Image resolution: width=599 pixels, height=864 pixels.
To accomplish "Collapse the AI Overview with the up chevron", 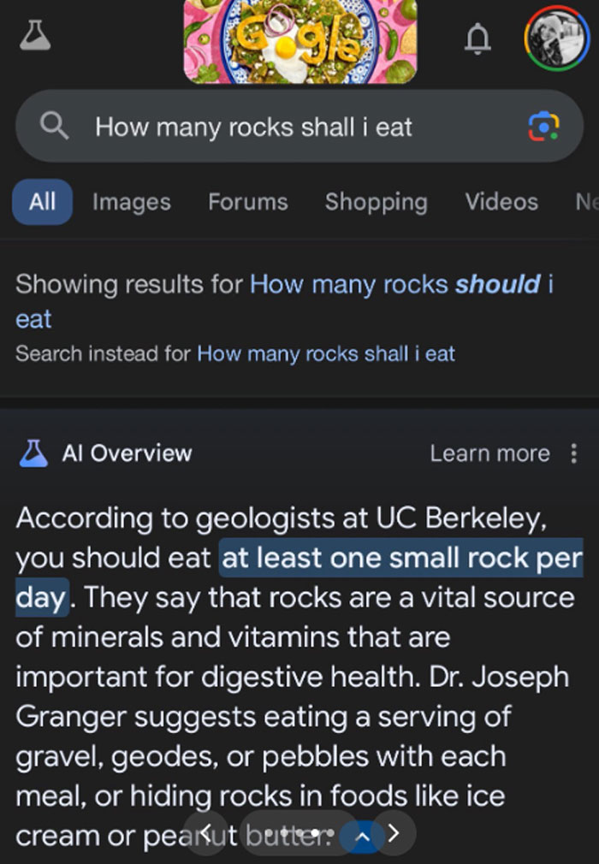I will 362,833.
